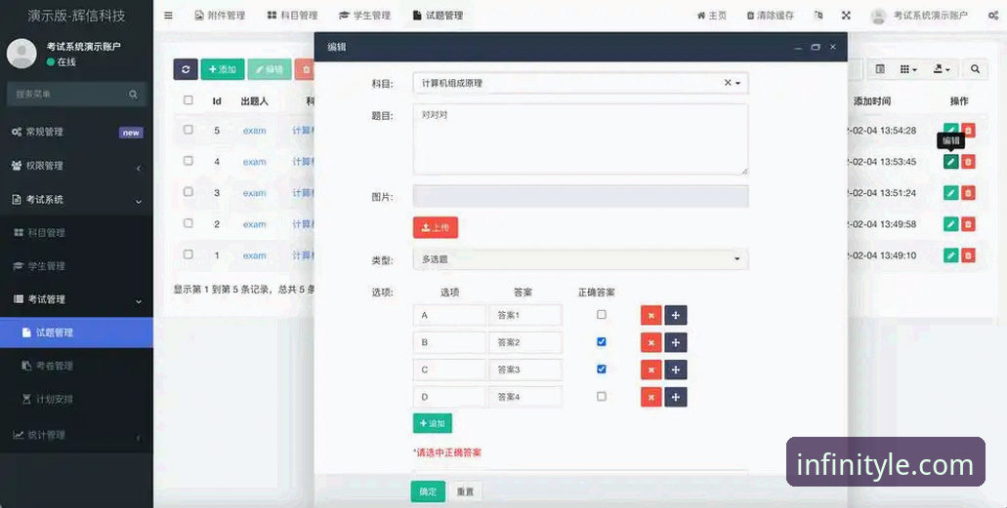Click move handle button for option D
Screen dimensions: 1007x508
(676, 397)
